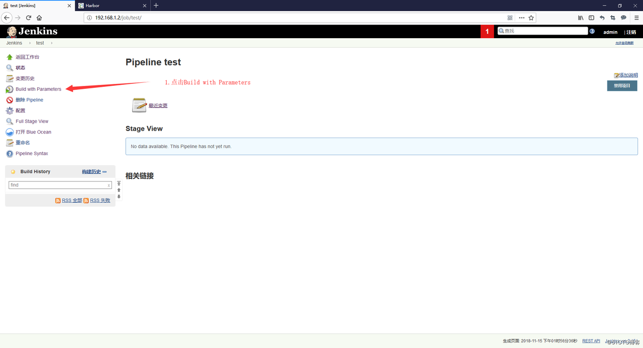The image size is (643, 348).
Task: Expand the breadcrumb arrow after test
Action: (51, 43)
